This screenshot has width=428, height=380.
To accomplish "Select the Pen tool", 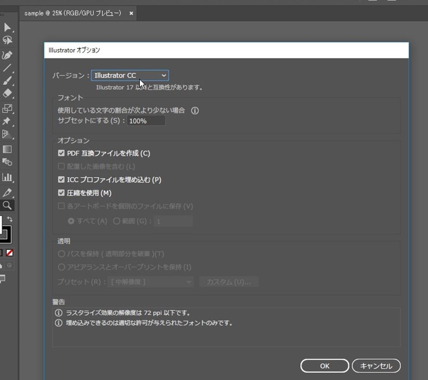I will pos(7,55).
